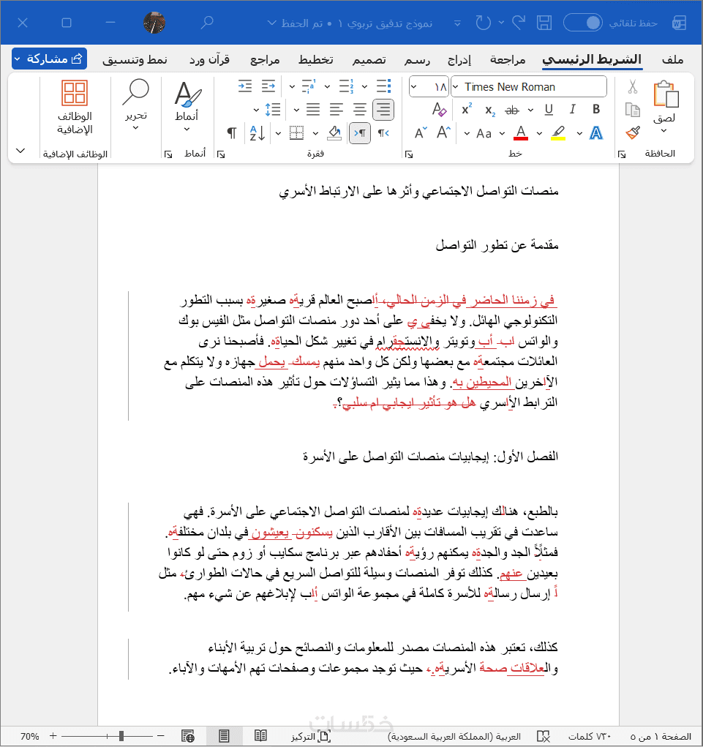This screenshot has width=703, height=747.
Task: Apply Text Effects blue A icon
Action: [x=596, y=133]
